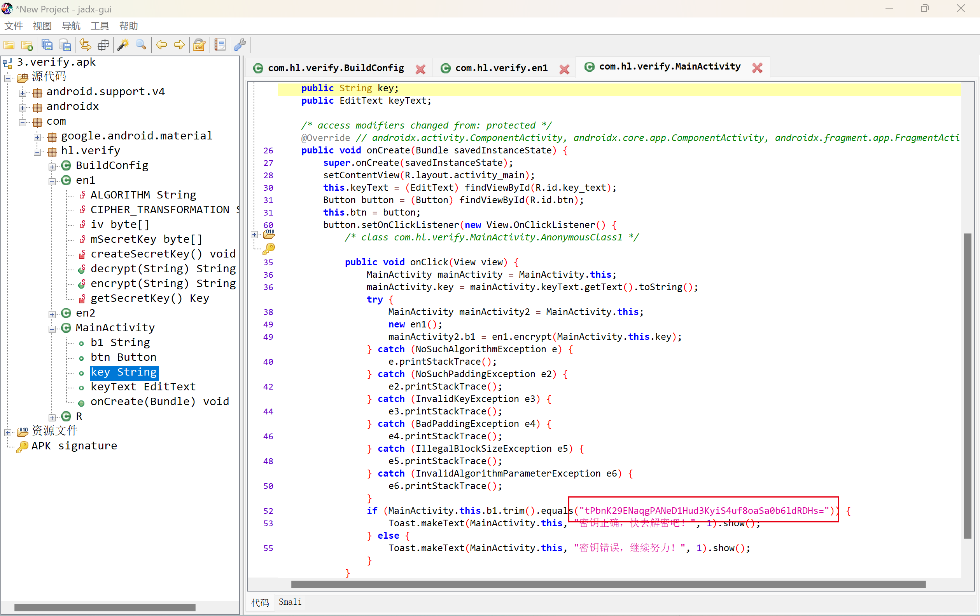This screenshot has height=616, width=980.
Task: Expand the google.android.material package
Action: 37,137
